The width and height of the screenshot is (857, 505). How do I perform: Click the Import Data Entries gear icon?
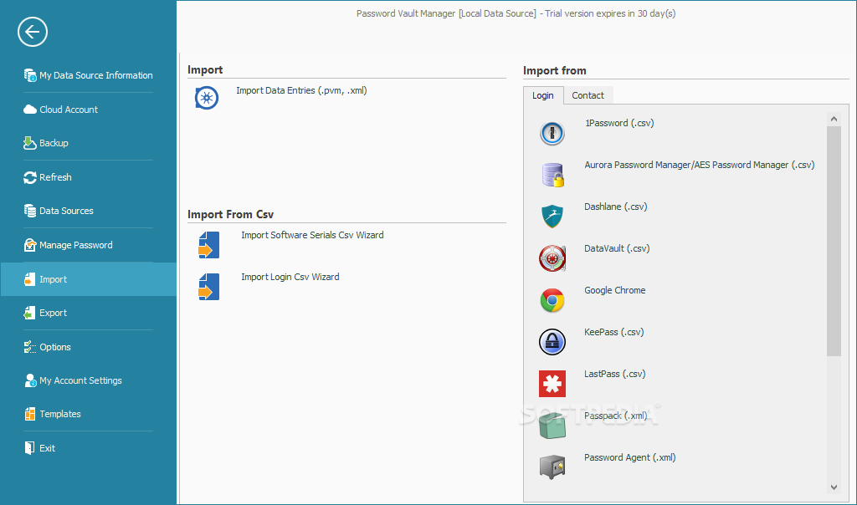207,99
